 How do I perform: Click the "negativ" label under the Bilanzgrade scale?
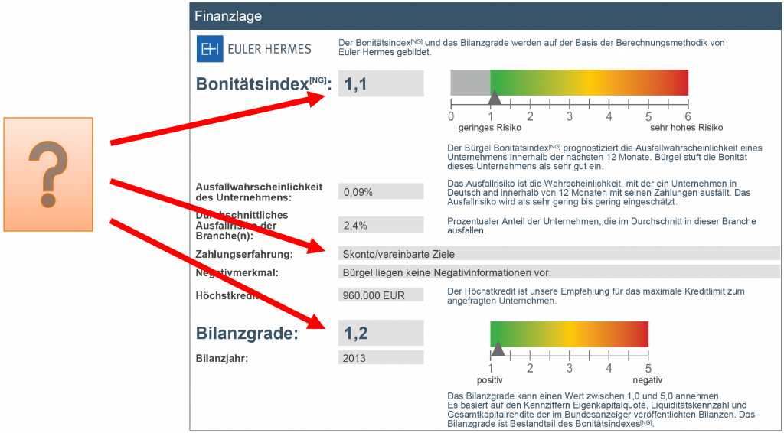tap(647, 380)
